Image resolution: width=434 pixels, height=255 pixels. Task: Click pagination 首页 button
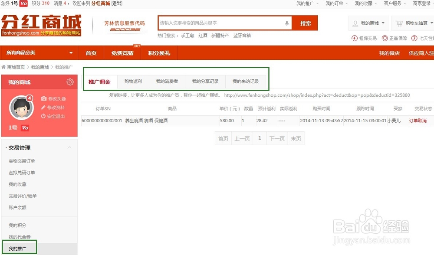223,138
